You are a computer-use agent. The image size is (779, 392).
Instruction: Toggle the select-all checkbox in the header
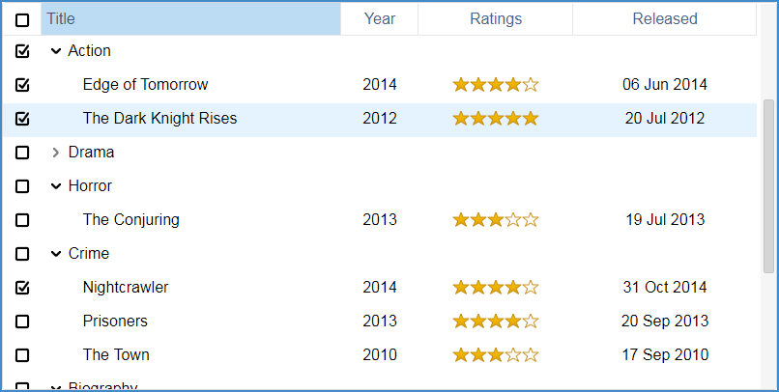(22, 20)
